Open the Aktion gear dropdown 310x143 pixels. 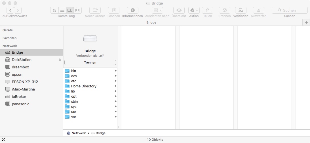[x=194, y=10]
